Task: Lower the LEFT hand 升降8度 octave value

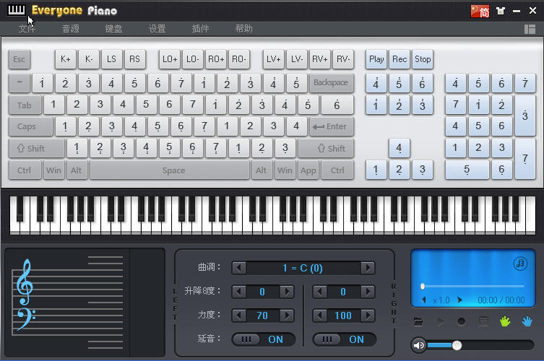Action: coord(238,292)
